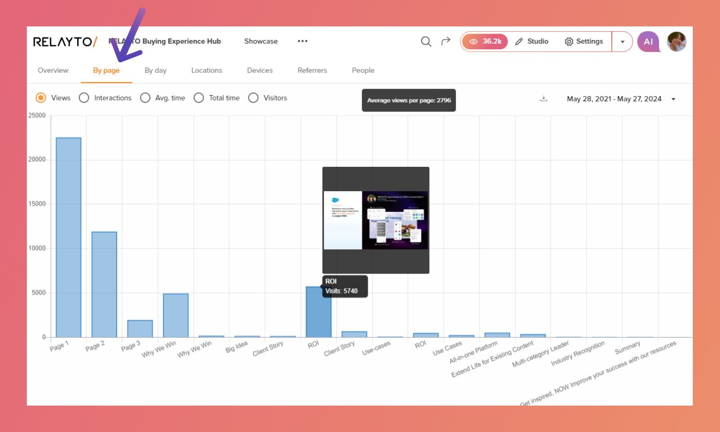Click the RELAYTO logo

click(65, 42)
